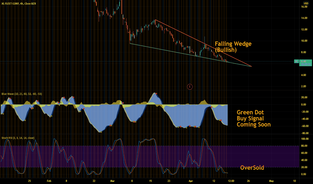Screen dimensions: 313x184
Task: Click the 80.00 Stoch RSI scale value
Action: (x=304, y=146)
